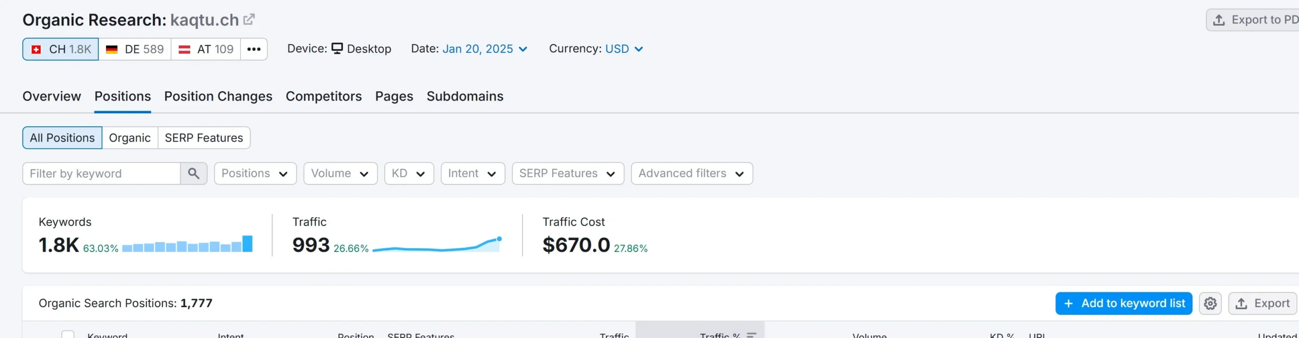Switch to the Positions tab
Viewport: 1299px width, 338px height.
[x=123, y=96]
